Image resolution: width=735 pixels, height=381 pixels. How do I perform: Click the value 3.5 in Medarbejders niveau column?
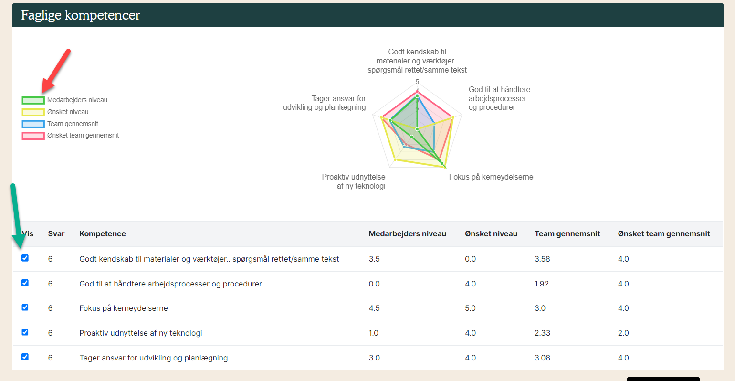click(x=374, y=259)
